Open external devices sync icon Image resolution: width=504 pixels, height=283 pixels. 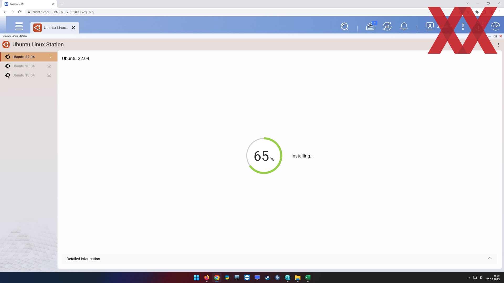[x=387, y=26]
